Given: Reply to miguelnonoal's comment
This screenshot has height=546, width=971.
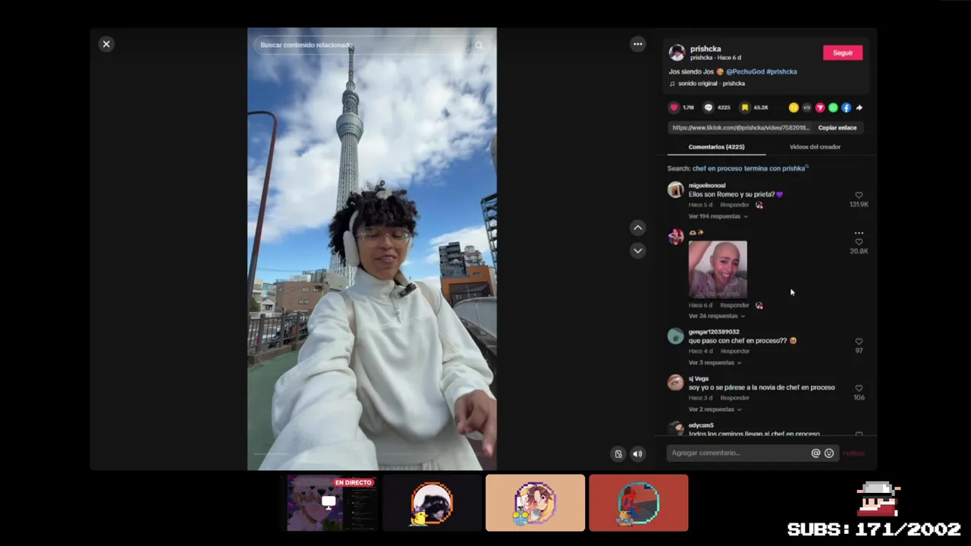Looking at the screenshot, I should click(x=734, y=205).
